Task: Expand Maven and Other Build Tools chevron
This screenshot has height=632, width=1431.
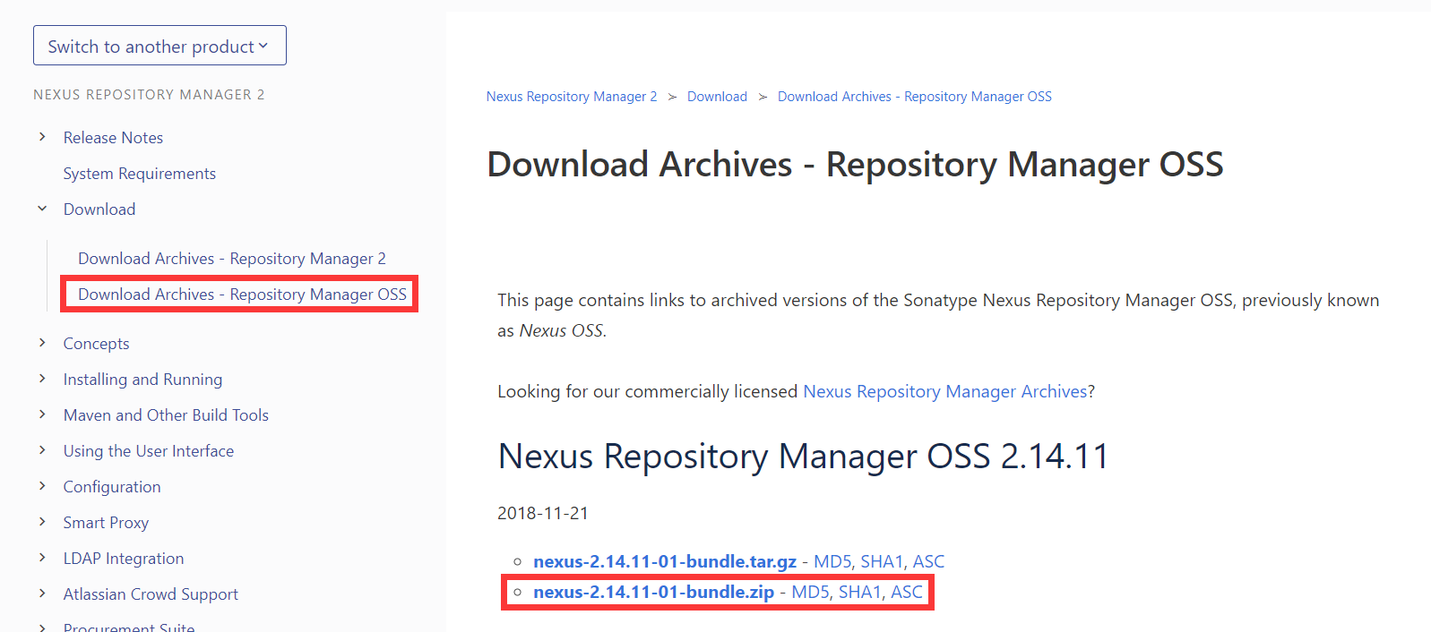Action: [42, 414]
